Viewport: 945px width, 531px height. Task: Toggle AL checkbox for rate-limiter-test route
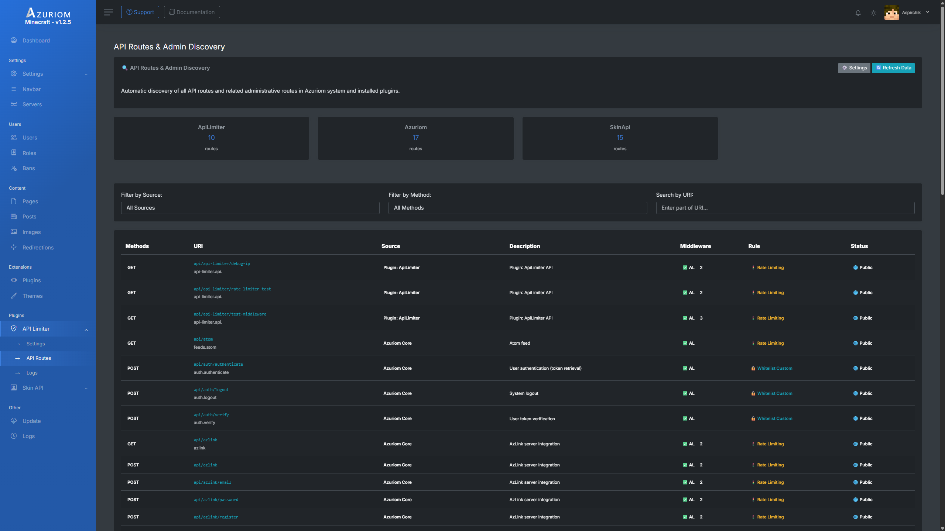click(685, 293)
